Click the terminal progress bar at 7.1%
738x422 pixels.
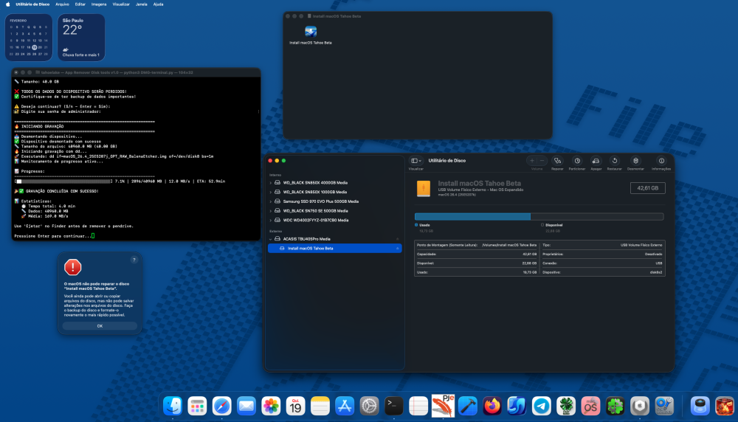click(x=63, y=181)
